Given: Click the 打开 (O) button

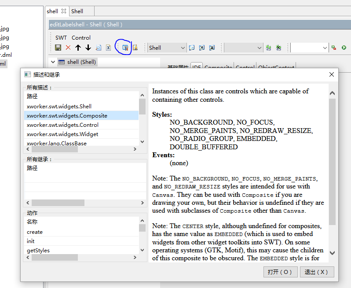Looking at the screenshot, I should click(x=281, y=272).
